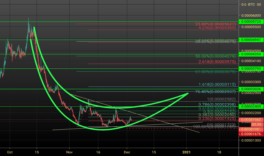Click the 0.00001300 price scale tick
Image resolution: width=264 pixels, height=156 pixels.
pos(251,140)
